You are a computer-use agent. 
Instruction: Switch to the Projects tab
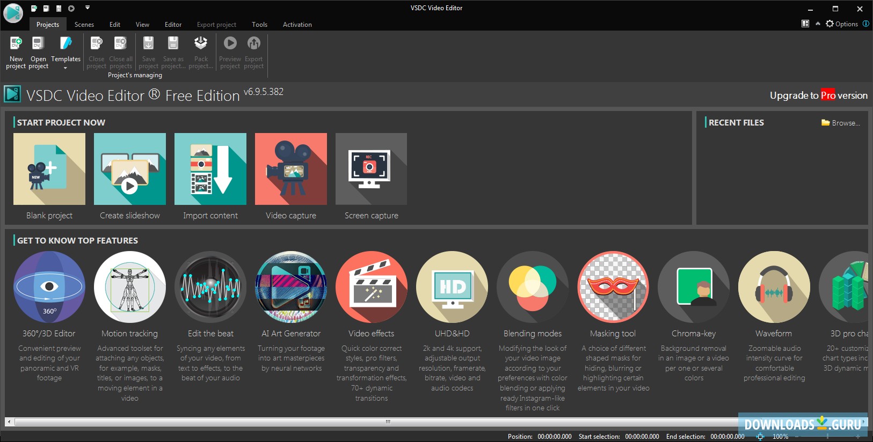(x=48, y=25)
